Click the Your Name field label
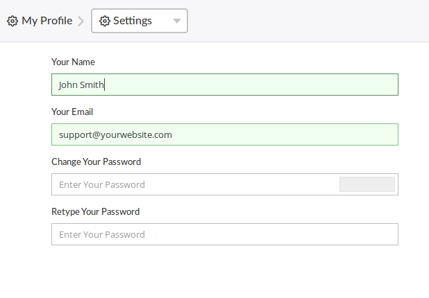This screenshot has width=429, height=298. [x=73, y=62]
